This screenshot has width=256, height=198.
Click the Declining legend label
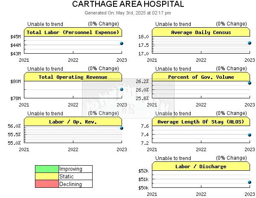(x=70, y=184)
